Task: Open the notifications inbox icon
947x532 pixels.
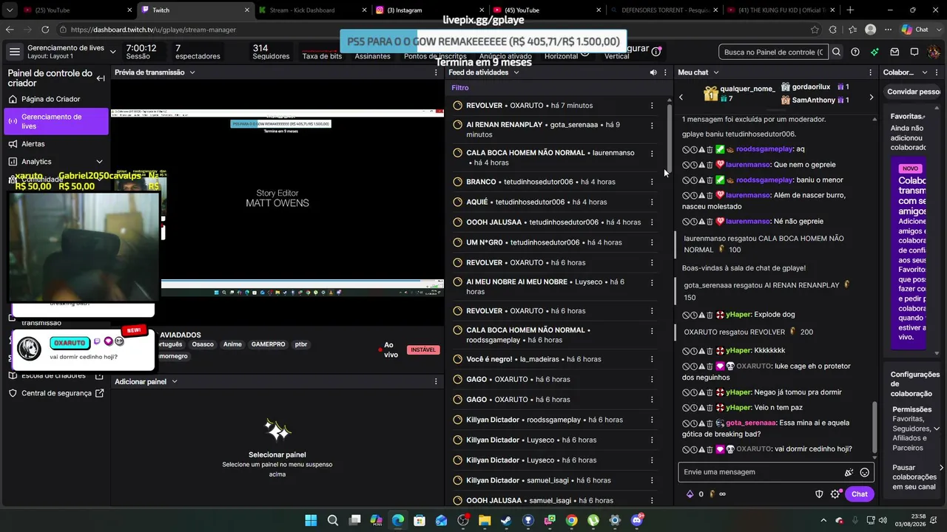Action: pyautogui.click(x=894, y=52)
